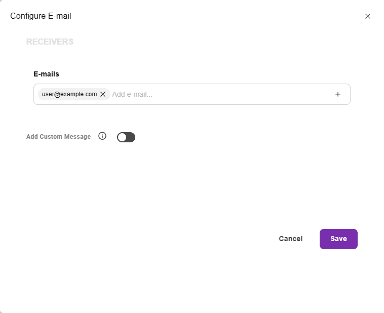The image size is (384, 313).
Task: Click the RECEIVERS section heading
Action: [50, 42]
